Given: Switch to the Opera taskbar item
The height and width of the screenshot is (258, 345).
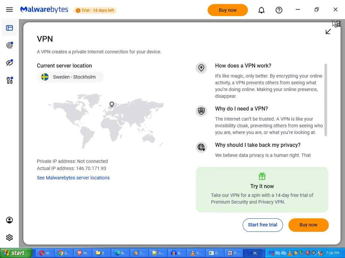Looking at the screenshot, I should click(x=45, y=253).
